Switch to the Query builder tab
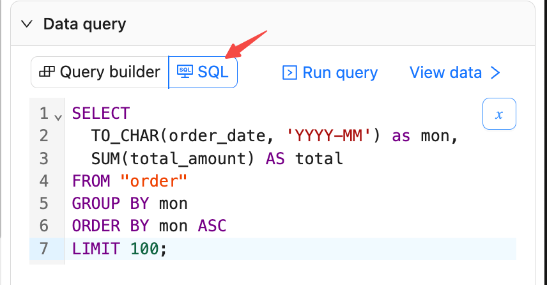Image resolution: width=547 pixels, height=285 pixels. (100, 72)
